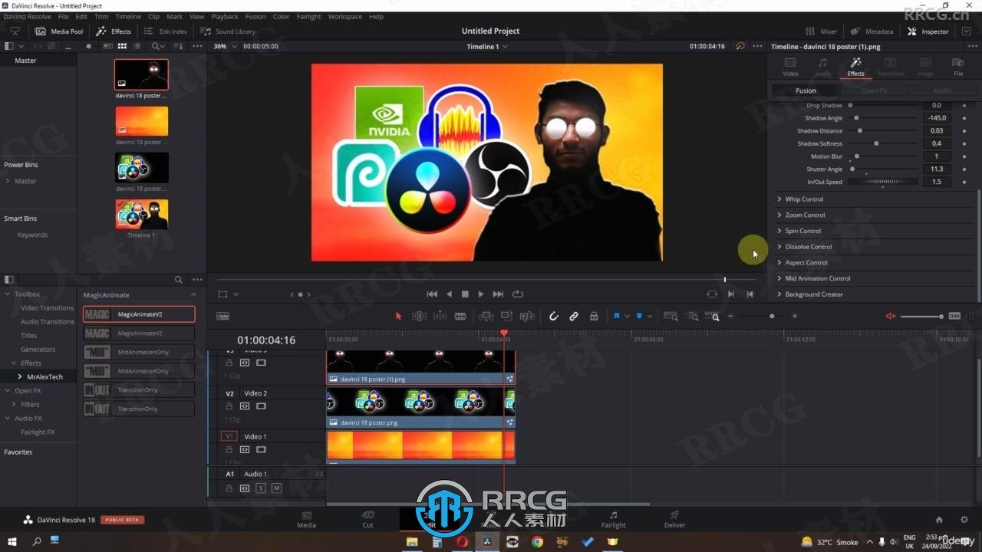
Task: Select the Fusion effects sub-tab
Action: (x=806, y=90)
